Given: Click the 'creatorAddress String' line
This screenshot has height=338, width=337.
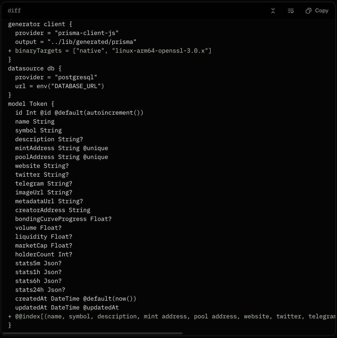Looking at the screenshot, I should tap(53, 210).
